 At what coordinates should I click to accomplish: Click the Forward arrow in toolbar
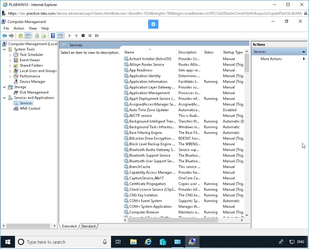(11, 36)
